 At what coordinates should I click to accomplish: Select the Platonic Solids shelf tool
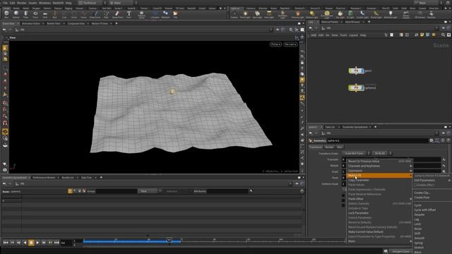tap(141, 14)
